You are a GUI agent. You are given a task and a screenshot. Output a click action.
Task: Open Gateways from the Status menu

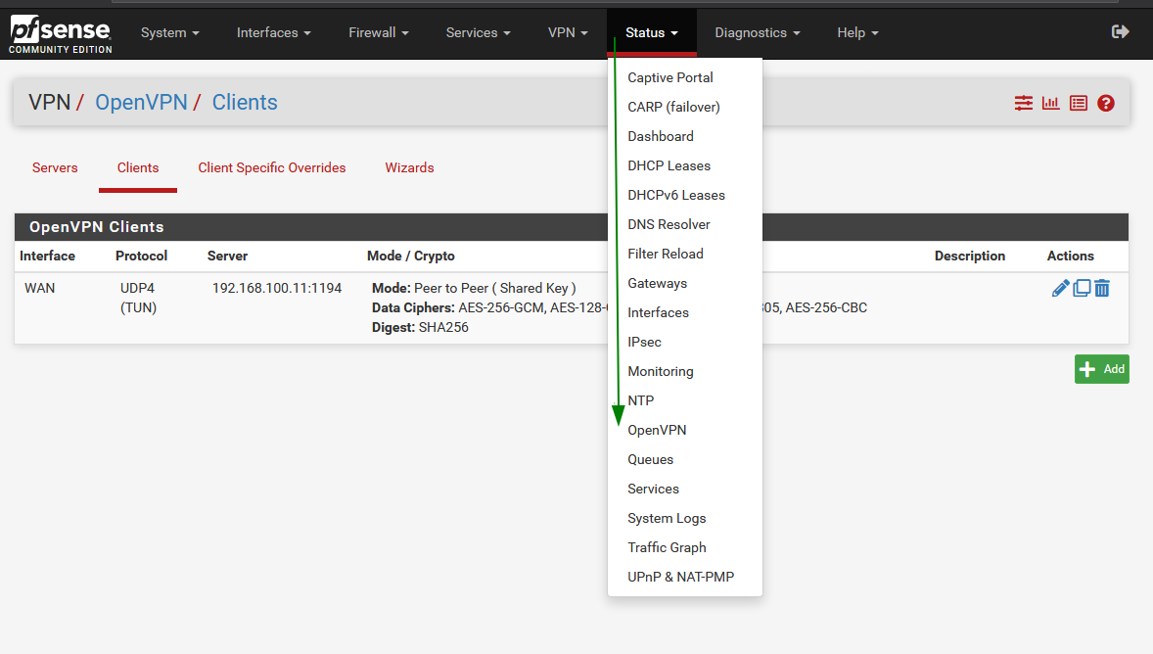pyautogui.click(x=684, y=283)
